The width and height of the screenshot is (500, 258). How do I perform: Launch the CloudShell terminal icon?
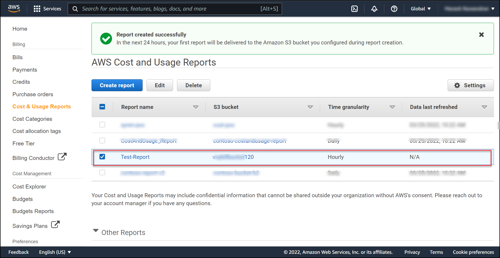[x=354, y=9]
